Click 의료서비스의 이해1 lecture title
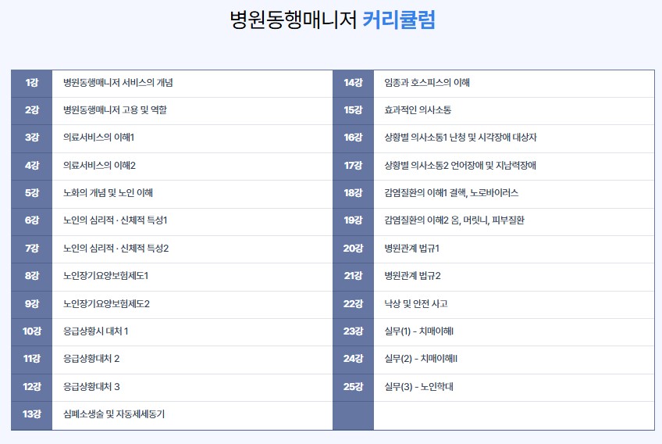The width and height of the screenshot is (662, 444). point(98,138)
